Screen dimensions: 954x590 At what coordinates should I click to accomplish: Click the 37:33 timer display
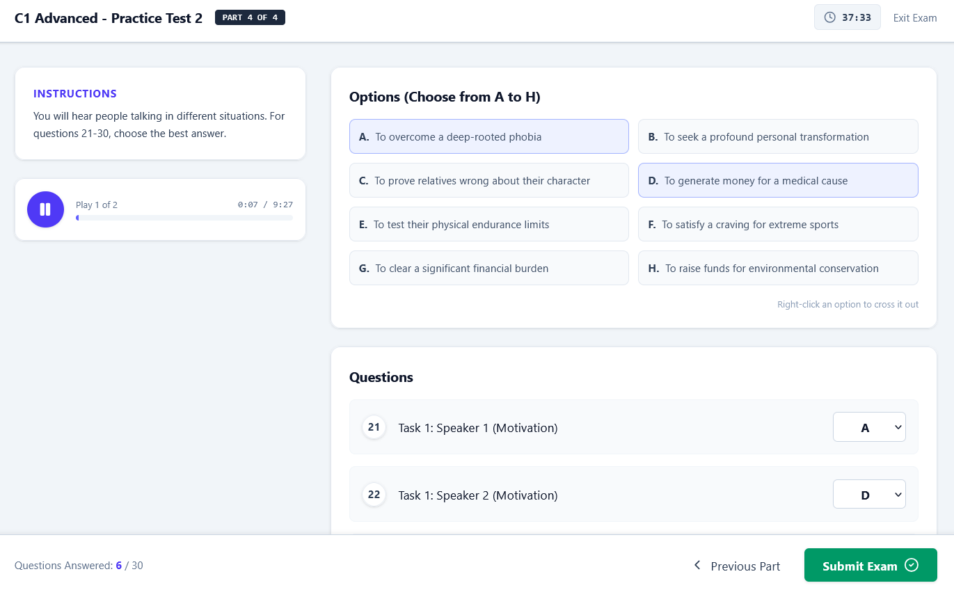(x=848, y=17)
